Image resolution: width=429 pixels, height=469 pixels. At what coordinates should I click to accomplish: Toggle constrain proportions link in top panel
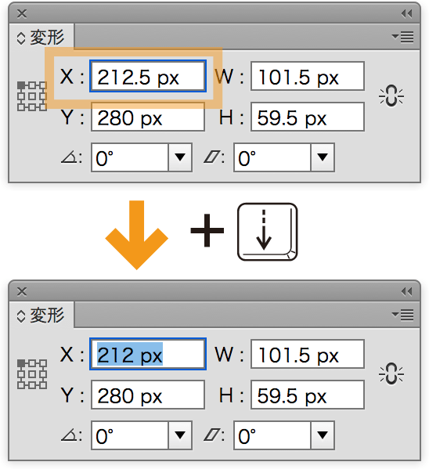tap(391, 96)
